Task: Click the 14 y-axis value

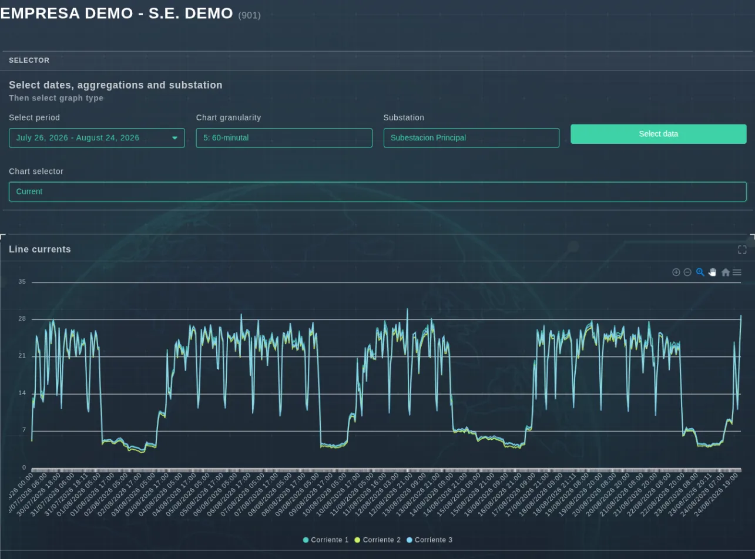Action: [22, 393]
